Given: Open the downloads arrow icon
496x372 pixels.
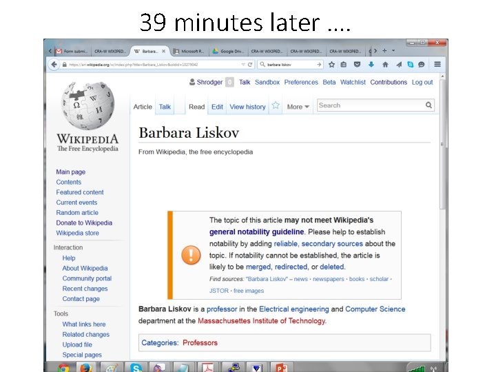Looking at the screenshot, I should (x=371, y=65).
